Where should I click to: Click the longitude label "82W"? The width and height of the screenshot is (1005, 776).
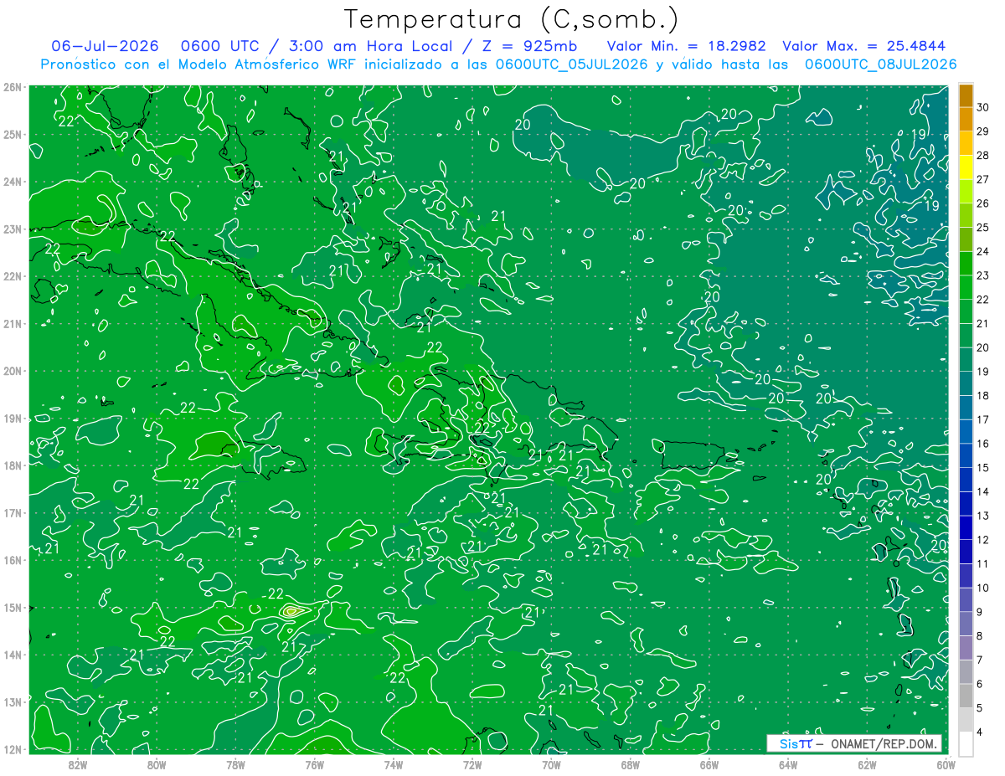78,764
